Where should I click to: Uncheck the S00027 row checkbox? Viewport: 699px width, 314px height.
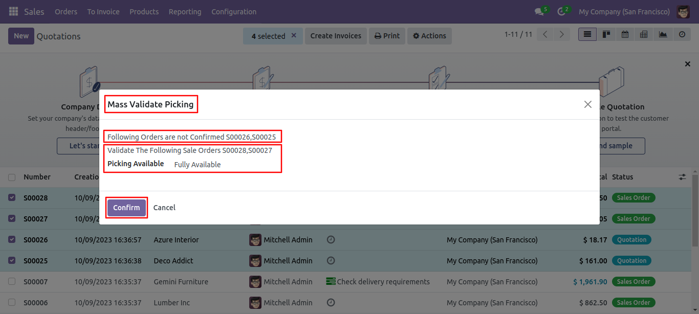pos(12,218)
